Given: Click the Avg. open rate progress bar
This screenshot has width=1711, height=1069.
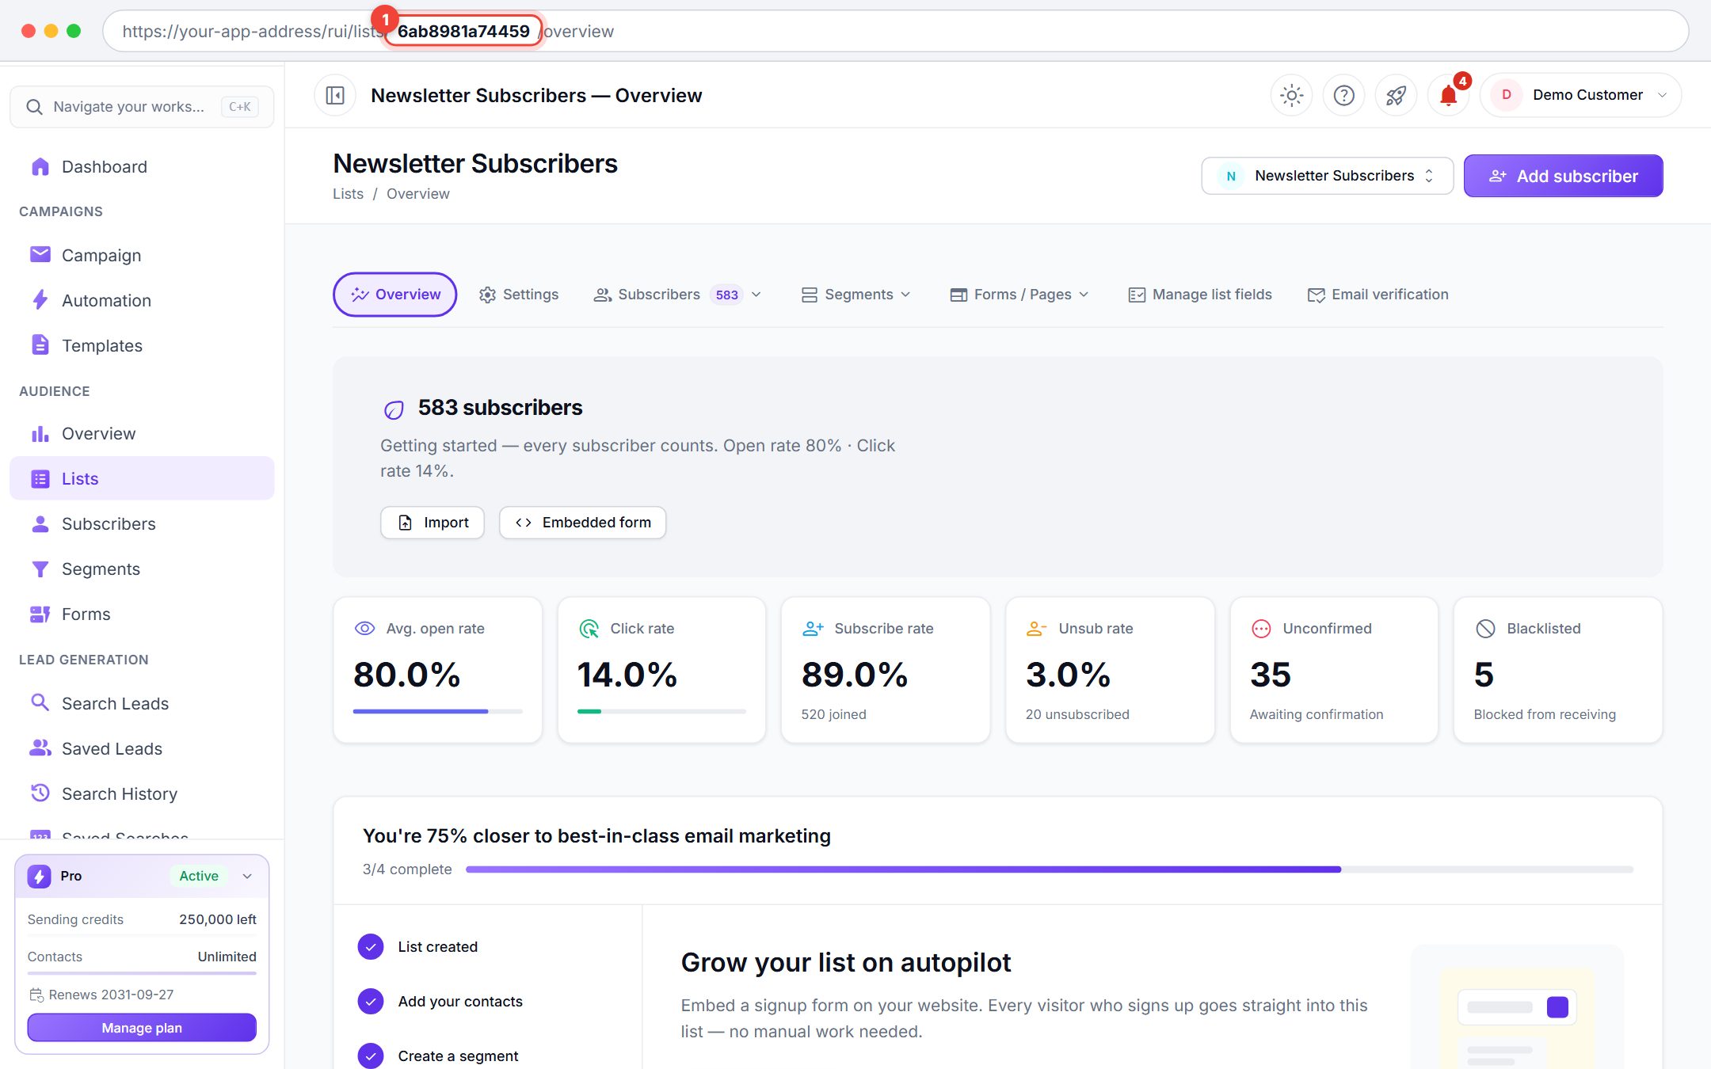Looking at the screenshot, I should [x=438, y=712].
